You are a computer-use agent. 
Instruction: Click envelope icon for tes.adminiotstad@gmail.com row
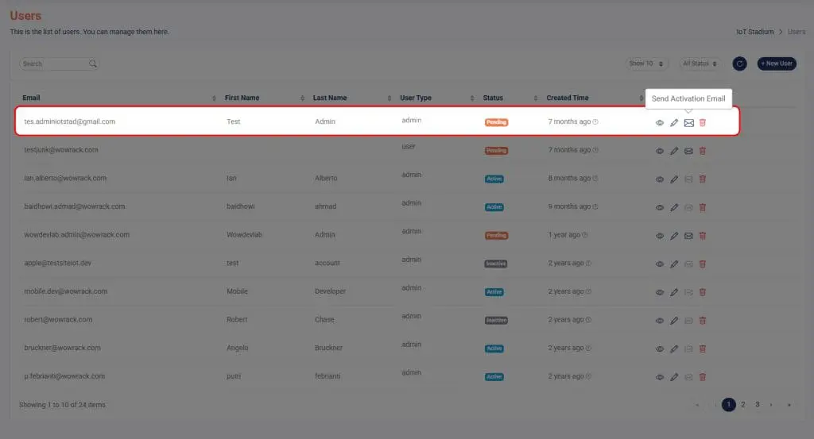point(688,122)
